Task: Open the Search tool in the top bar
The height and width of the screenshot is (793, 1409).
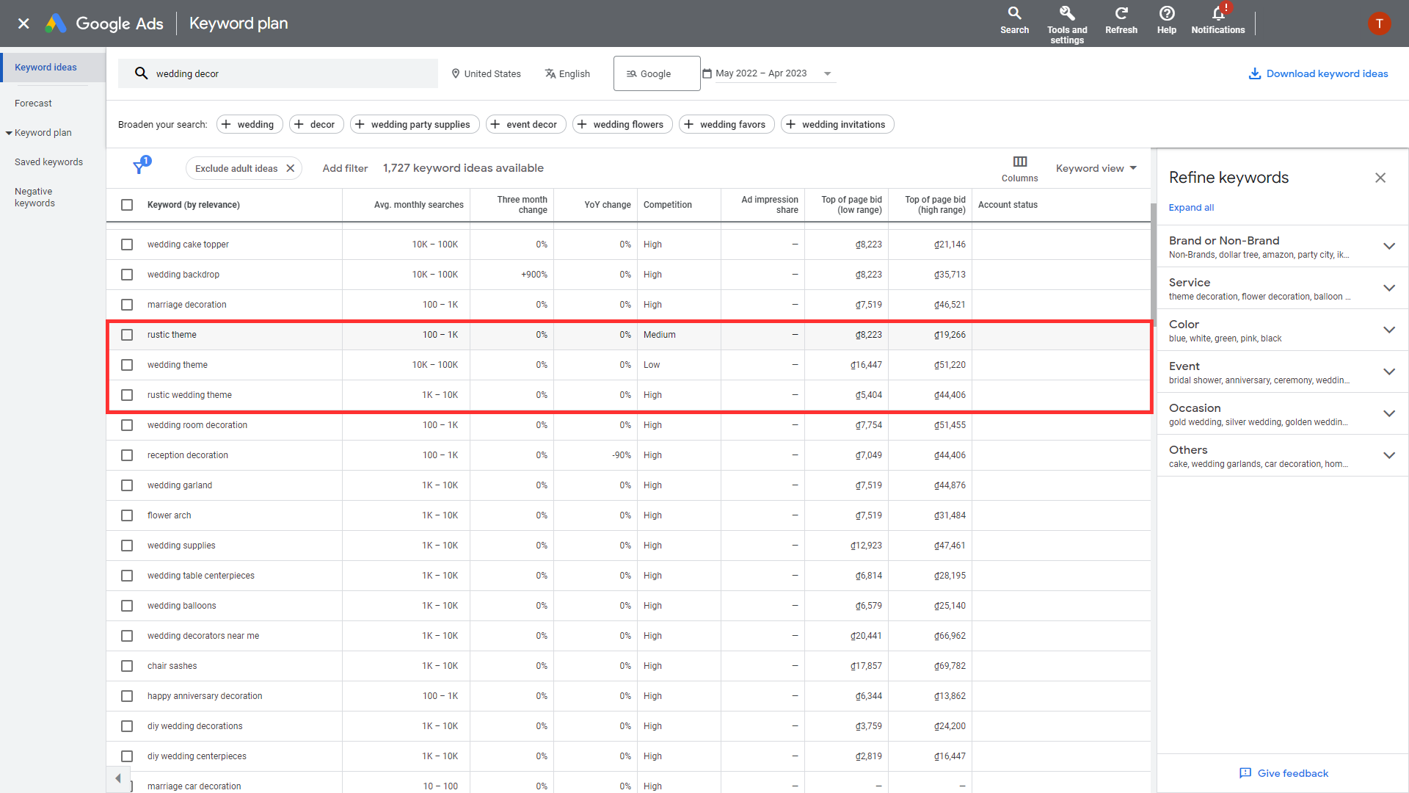Action: pos(1014,21)
